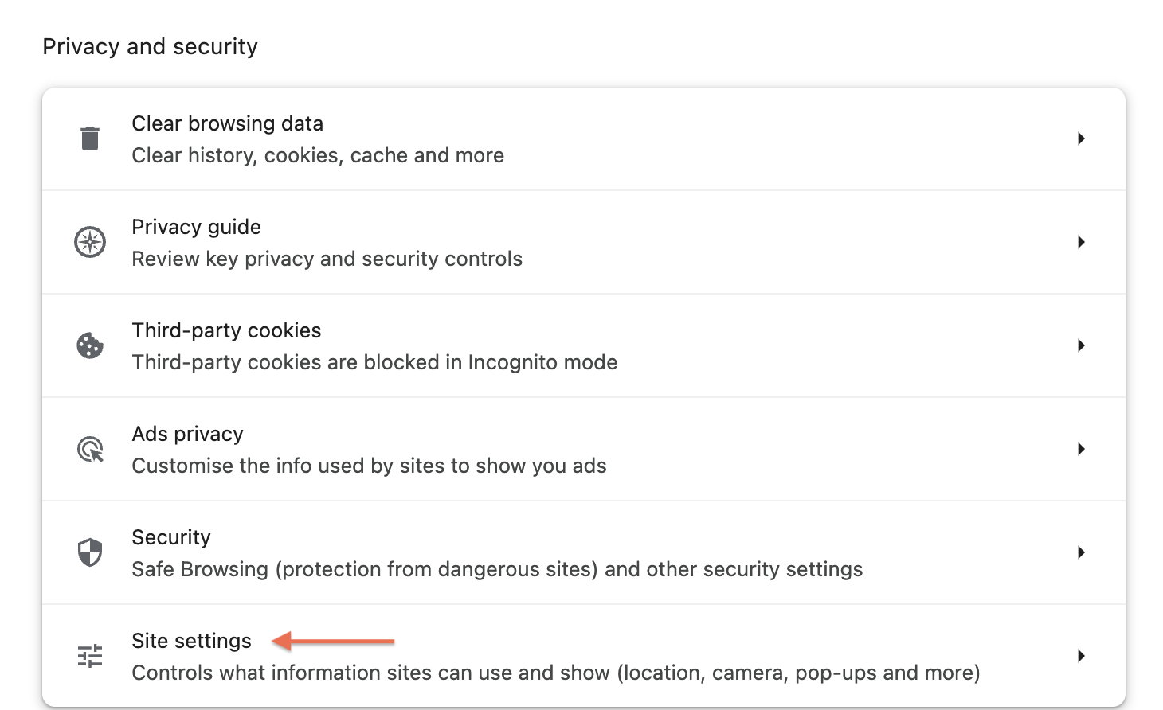Select the Third-party cookies blocked description text
Image resolution: width=1163 pixels, height=710 pixels.
tap(374, 362)
